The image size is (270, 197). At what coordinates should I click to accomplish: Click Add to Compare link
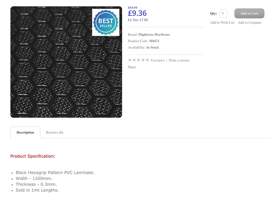click(249, 23)
